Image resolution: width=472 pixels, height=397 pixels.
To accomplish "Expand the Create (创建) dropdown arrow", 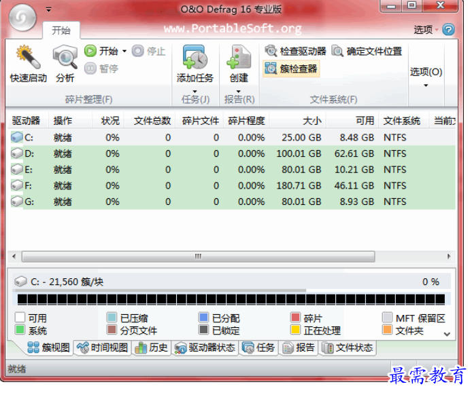I will pyautogui.click(x=239, y=91).
